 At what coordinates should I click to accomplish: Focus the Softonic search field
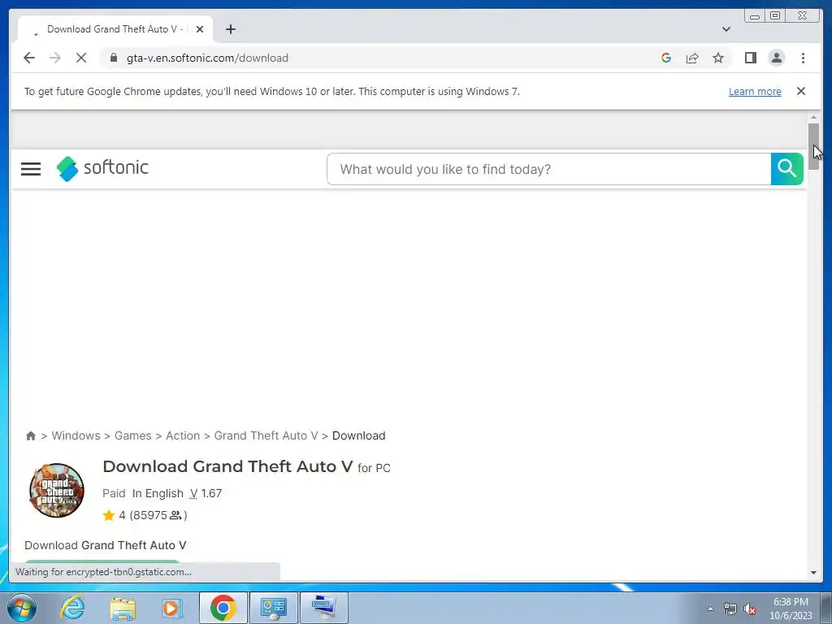(549, 169)
